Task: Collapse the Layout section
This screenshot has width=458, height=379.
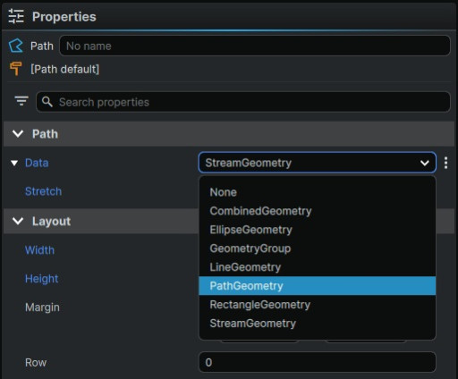Action: (x=18, y=221)
